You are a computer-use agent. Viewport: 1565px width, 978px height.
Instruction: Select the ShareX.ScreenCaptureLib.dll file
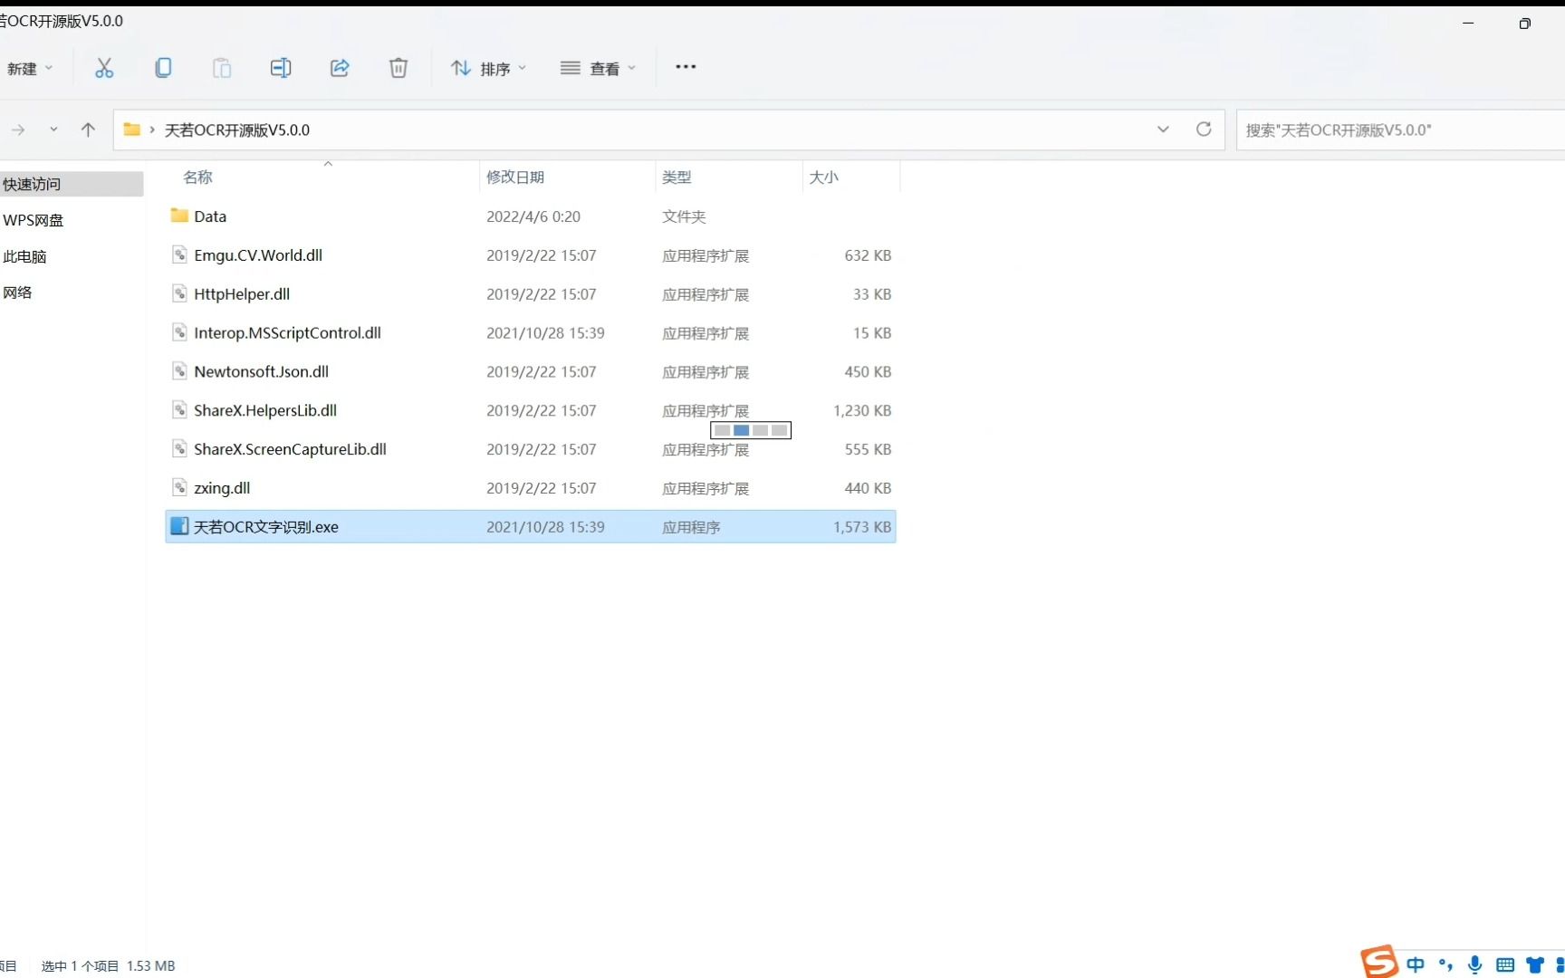(x=531, y=449)
